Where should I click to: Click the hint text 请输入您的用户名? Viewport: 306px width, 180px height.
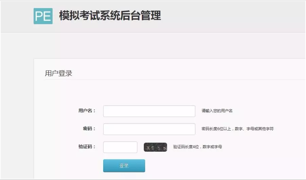point(217,111)
